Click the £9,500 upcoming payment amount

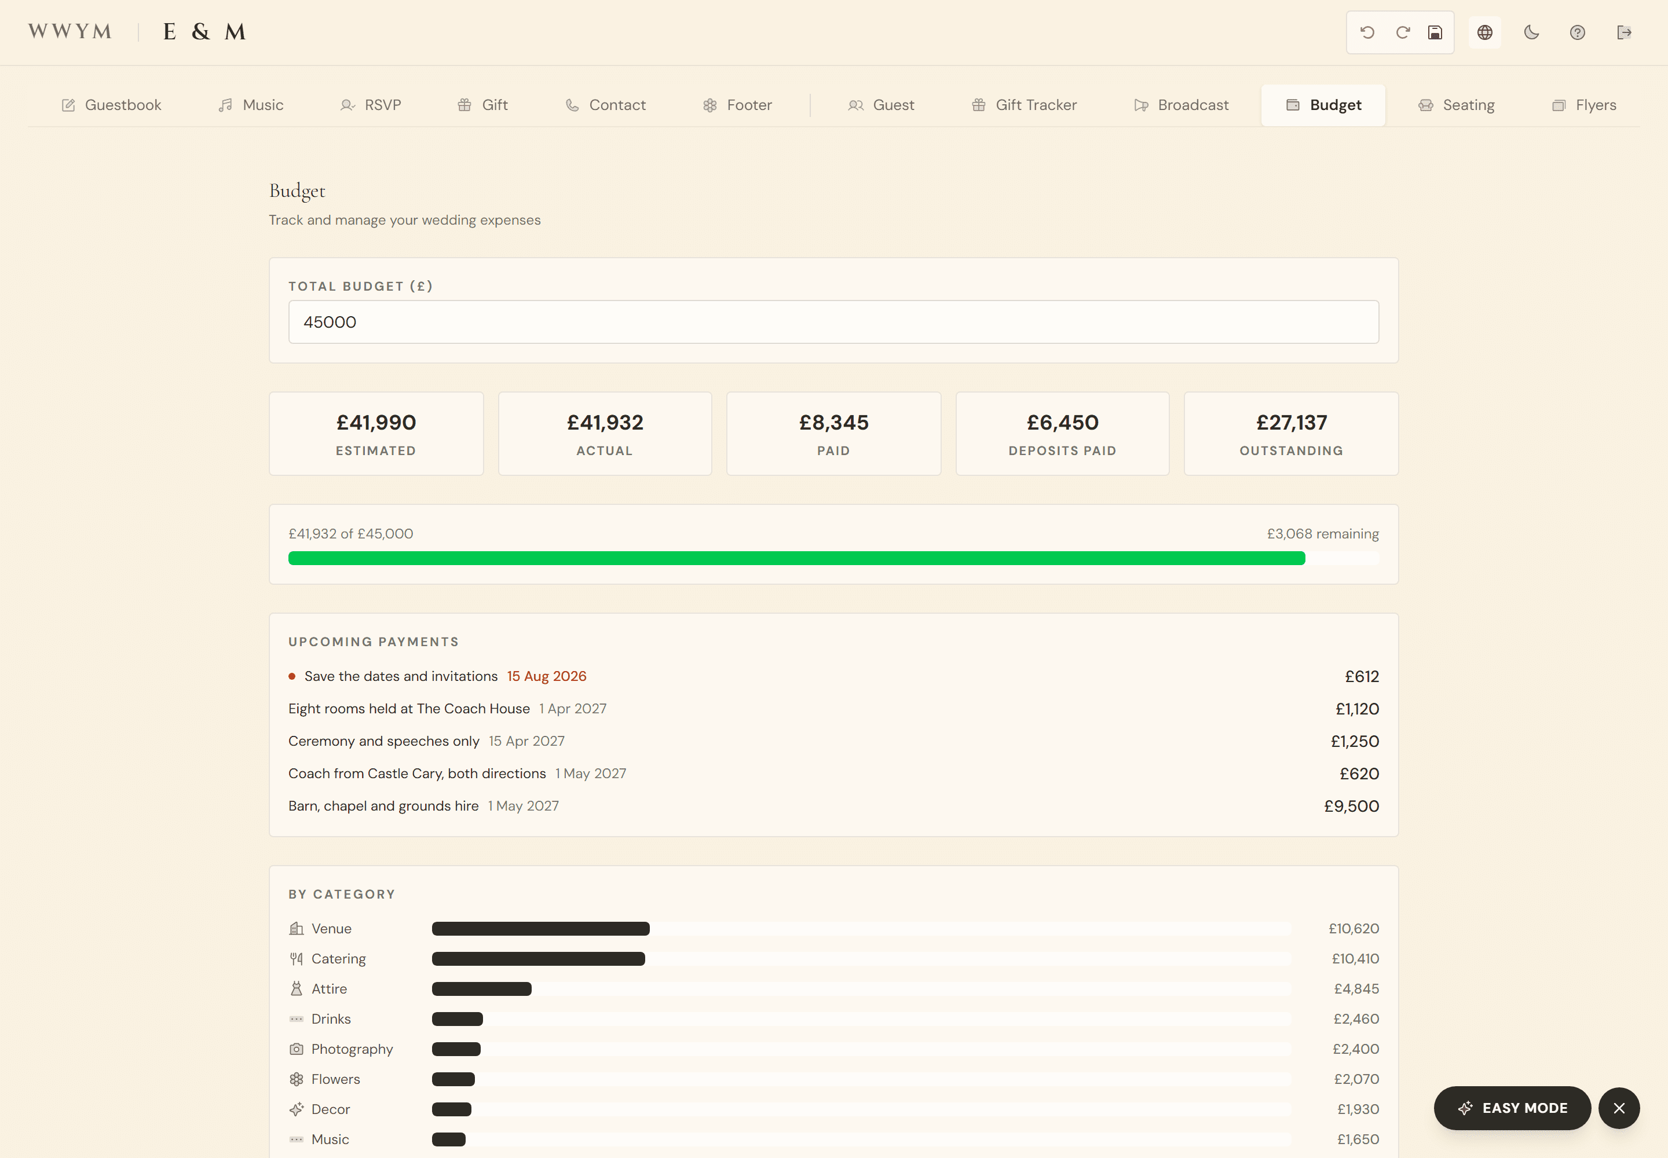coord(1352,806)
